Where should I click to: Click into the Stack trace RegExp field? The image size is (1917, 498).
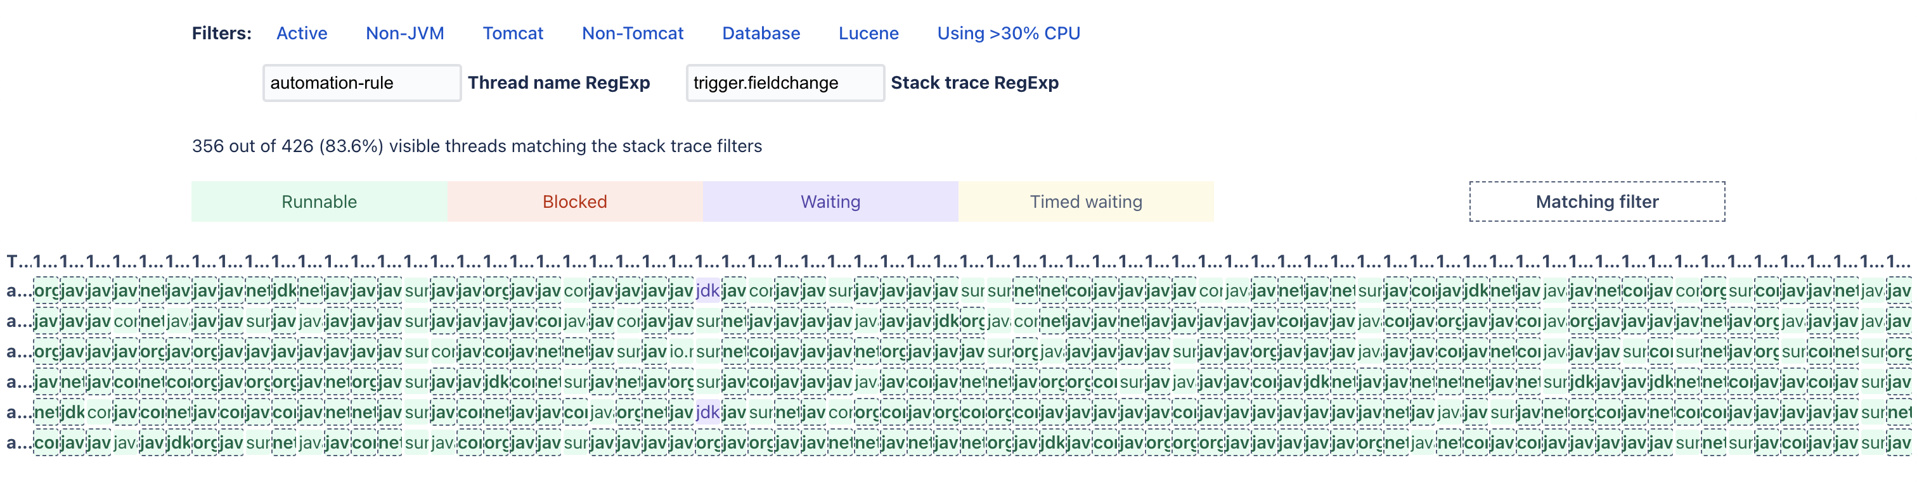tap(784, 82)
